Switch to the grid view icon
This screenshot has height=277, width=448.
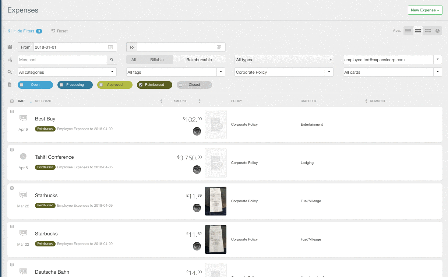pos(428,31)
